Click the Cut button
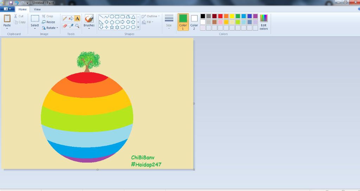This screenshot has width=360, height=191. pos(19,16)
